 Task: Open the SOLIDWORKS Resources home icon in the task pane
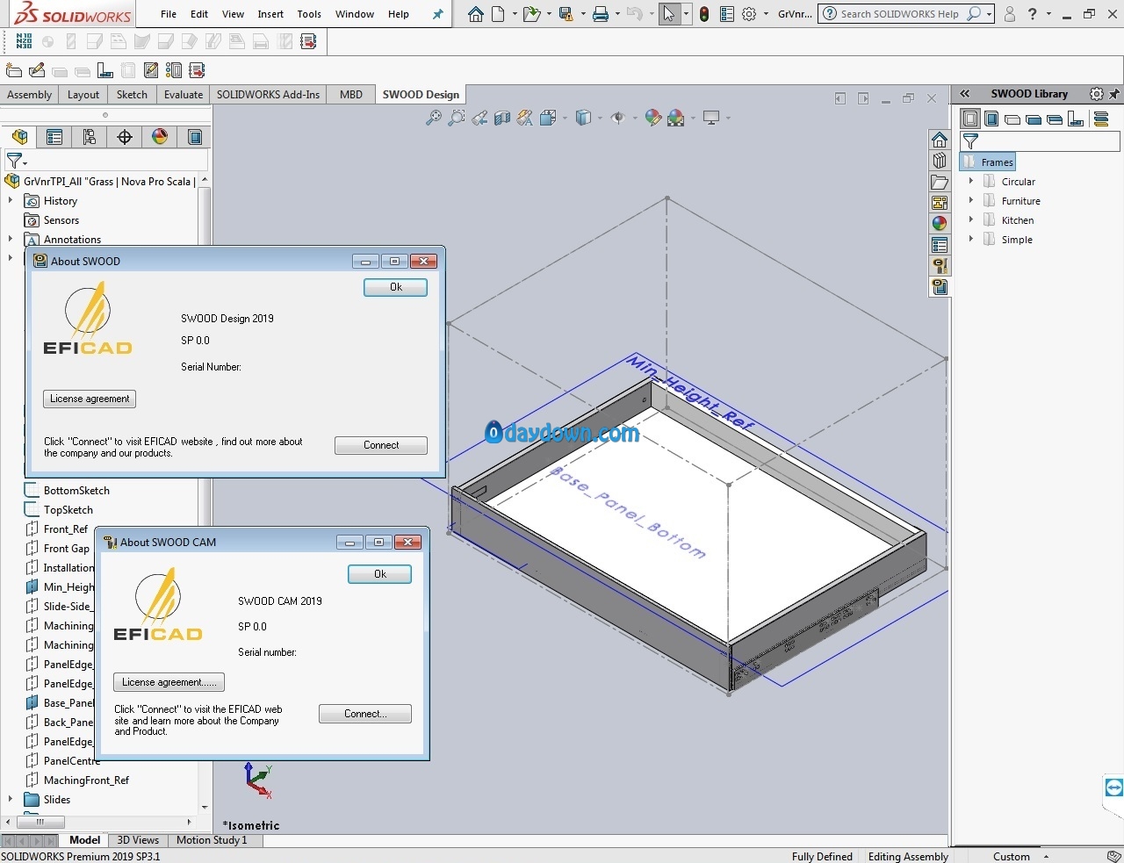point(940,140)
